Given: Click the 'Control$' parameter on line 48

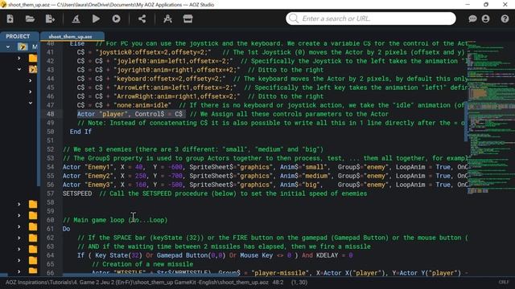Looking at the screenshot, I should 150,114.
